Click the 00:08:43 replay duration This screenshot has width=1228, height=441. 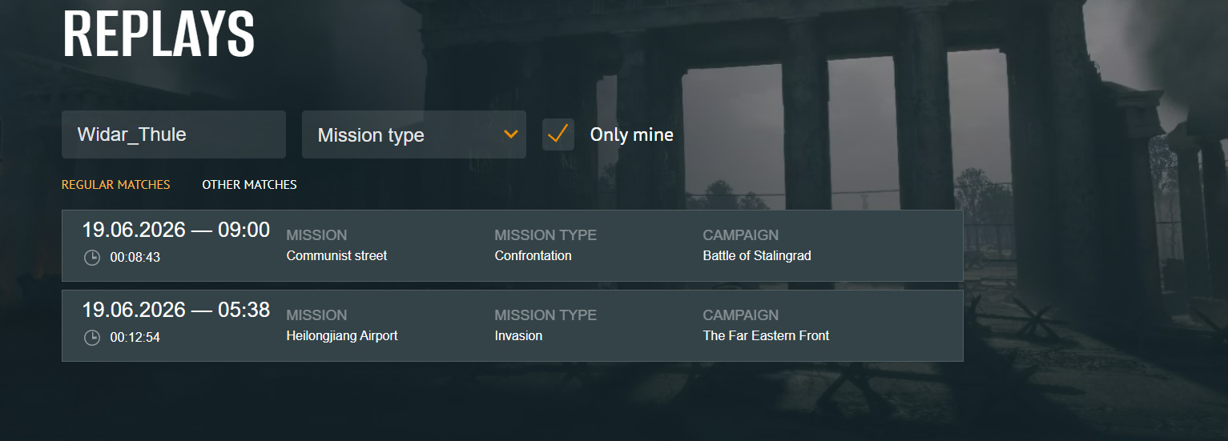tap(135, 258)
